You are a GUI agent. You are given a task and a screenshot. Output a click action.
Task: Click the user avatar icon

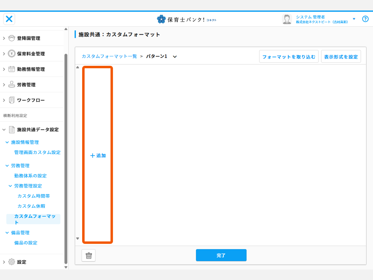(x=287, y=19)
